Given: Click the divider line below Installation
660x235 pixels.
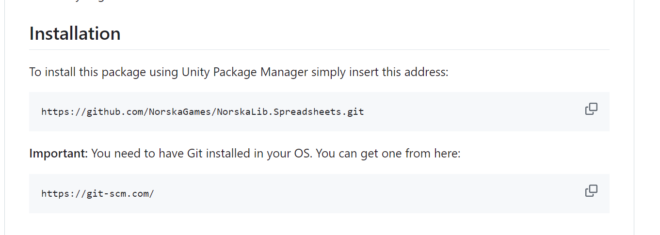Looking at the screenshot, I should [319, 49].
